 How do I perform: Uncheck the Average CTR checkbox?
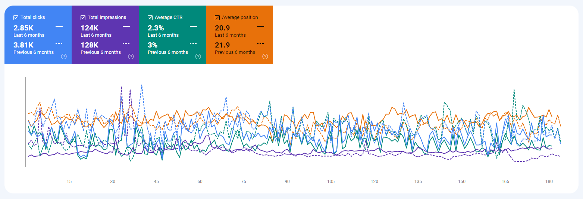pos(150,17)
